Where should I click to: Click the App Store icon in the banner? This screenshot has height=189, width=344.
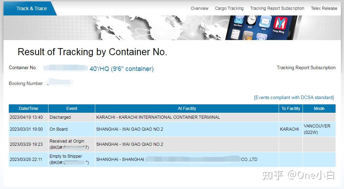(x=239, y=20)
